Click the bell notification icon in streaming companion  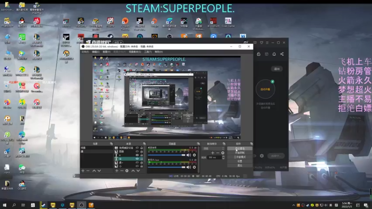click(274, 54)
